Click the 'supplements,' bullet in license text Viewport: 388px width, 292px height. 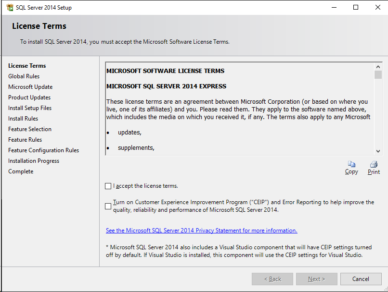[x=136, y=148]
